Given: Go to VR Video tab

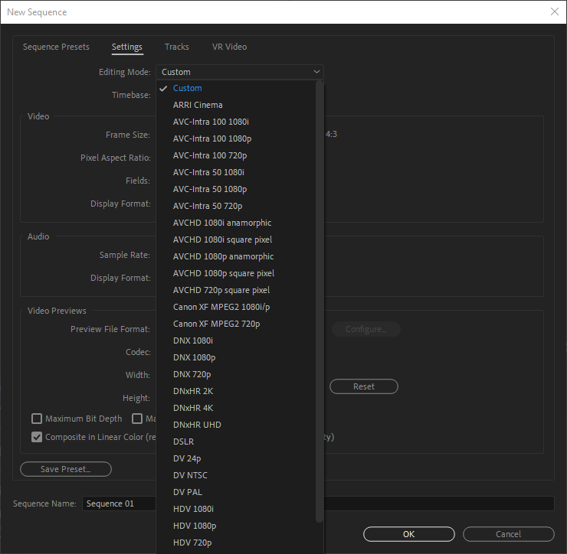Looking at the screenshot, I should pos(229,47).
